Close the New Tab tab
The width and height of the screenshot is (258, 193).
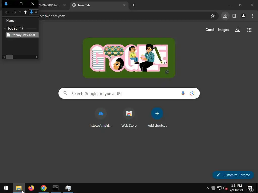(124, 5)
